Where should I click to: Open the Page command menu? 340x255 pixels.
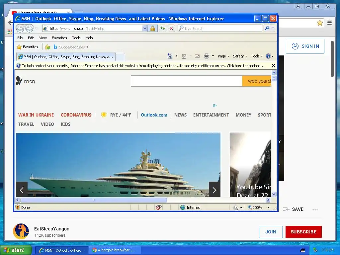(223, 56)
